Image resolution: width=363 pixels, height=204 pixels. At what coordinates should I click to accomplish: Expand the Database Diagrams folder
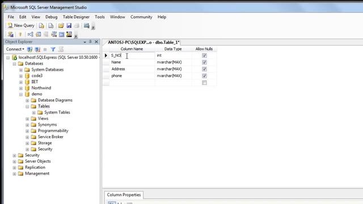click(27, 100)
